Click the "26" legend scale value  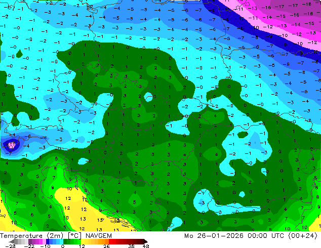pos(106,246)
